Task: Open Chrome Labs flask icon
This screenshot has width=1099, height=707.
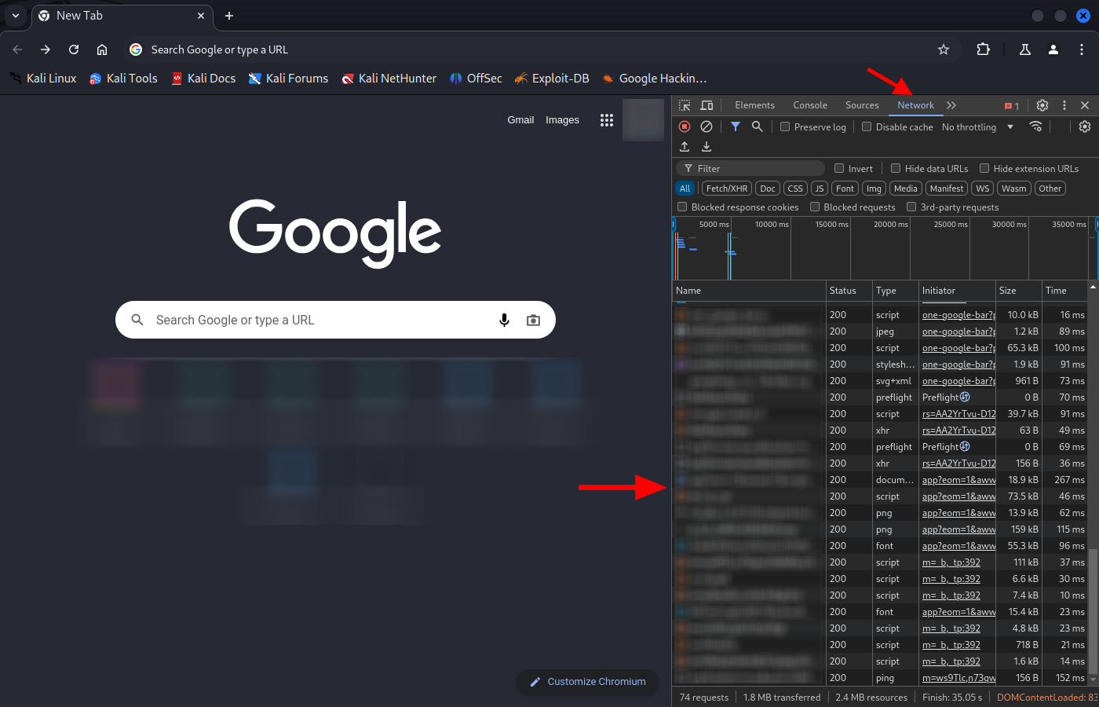Action: click(1025, 49)
